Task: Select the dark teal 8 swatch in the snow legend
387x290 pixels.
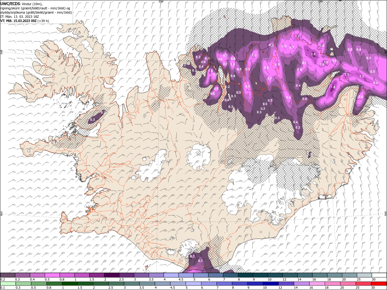Action: (x=245, y=275)
